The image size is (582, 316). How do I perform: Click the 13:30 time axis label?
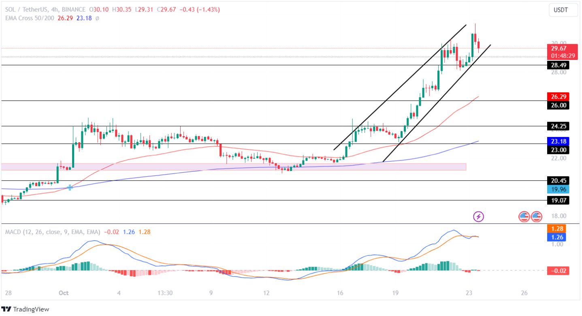pos(165,293)
